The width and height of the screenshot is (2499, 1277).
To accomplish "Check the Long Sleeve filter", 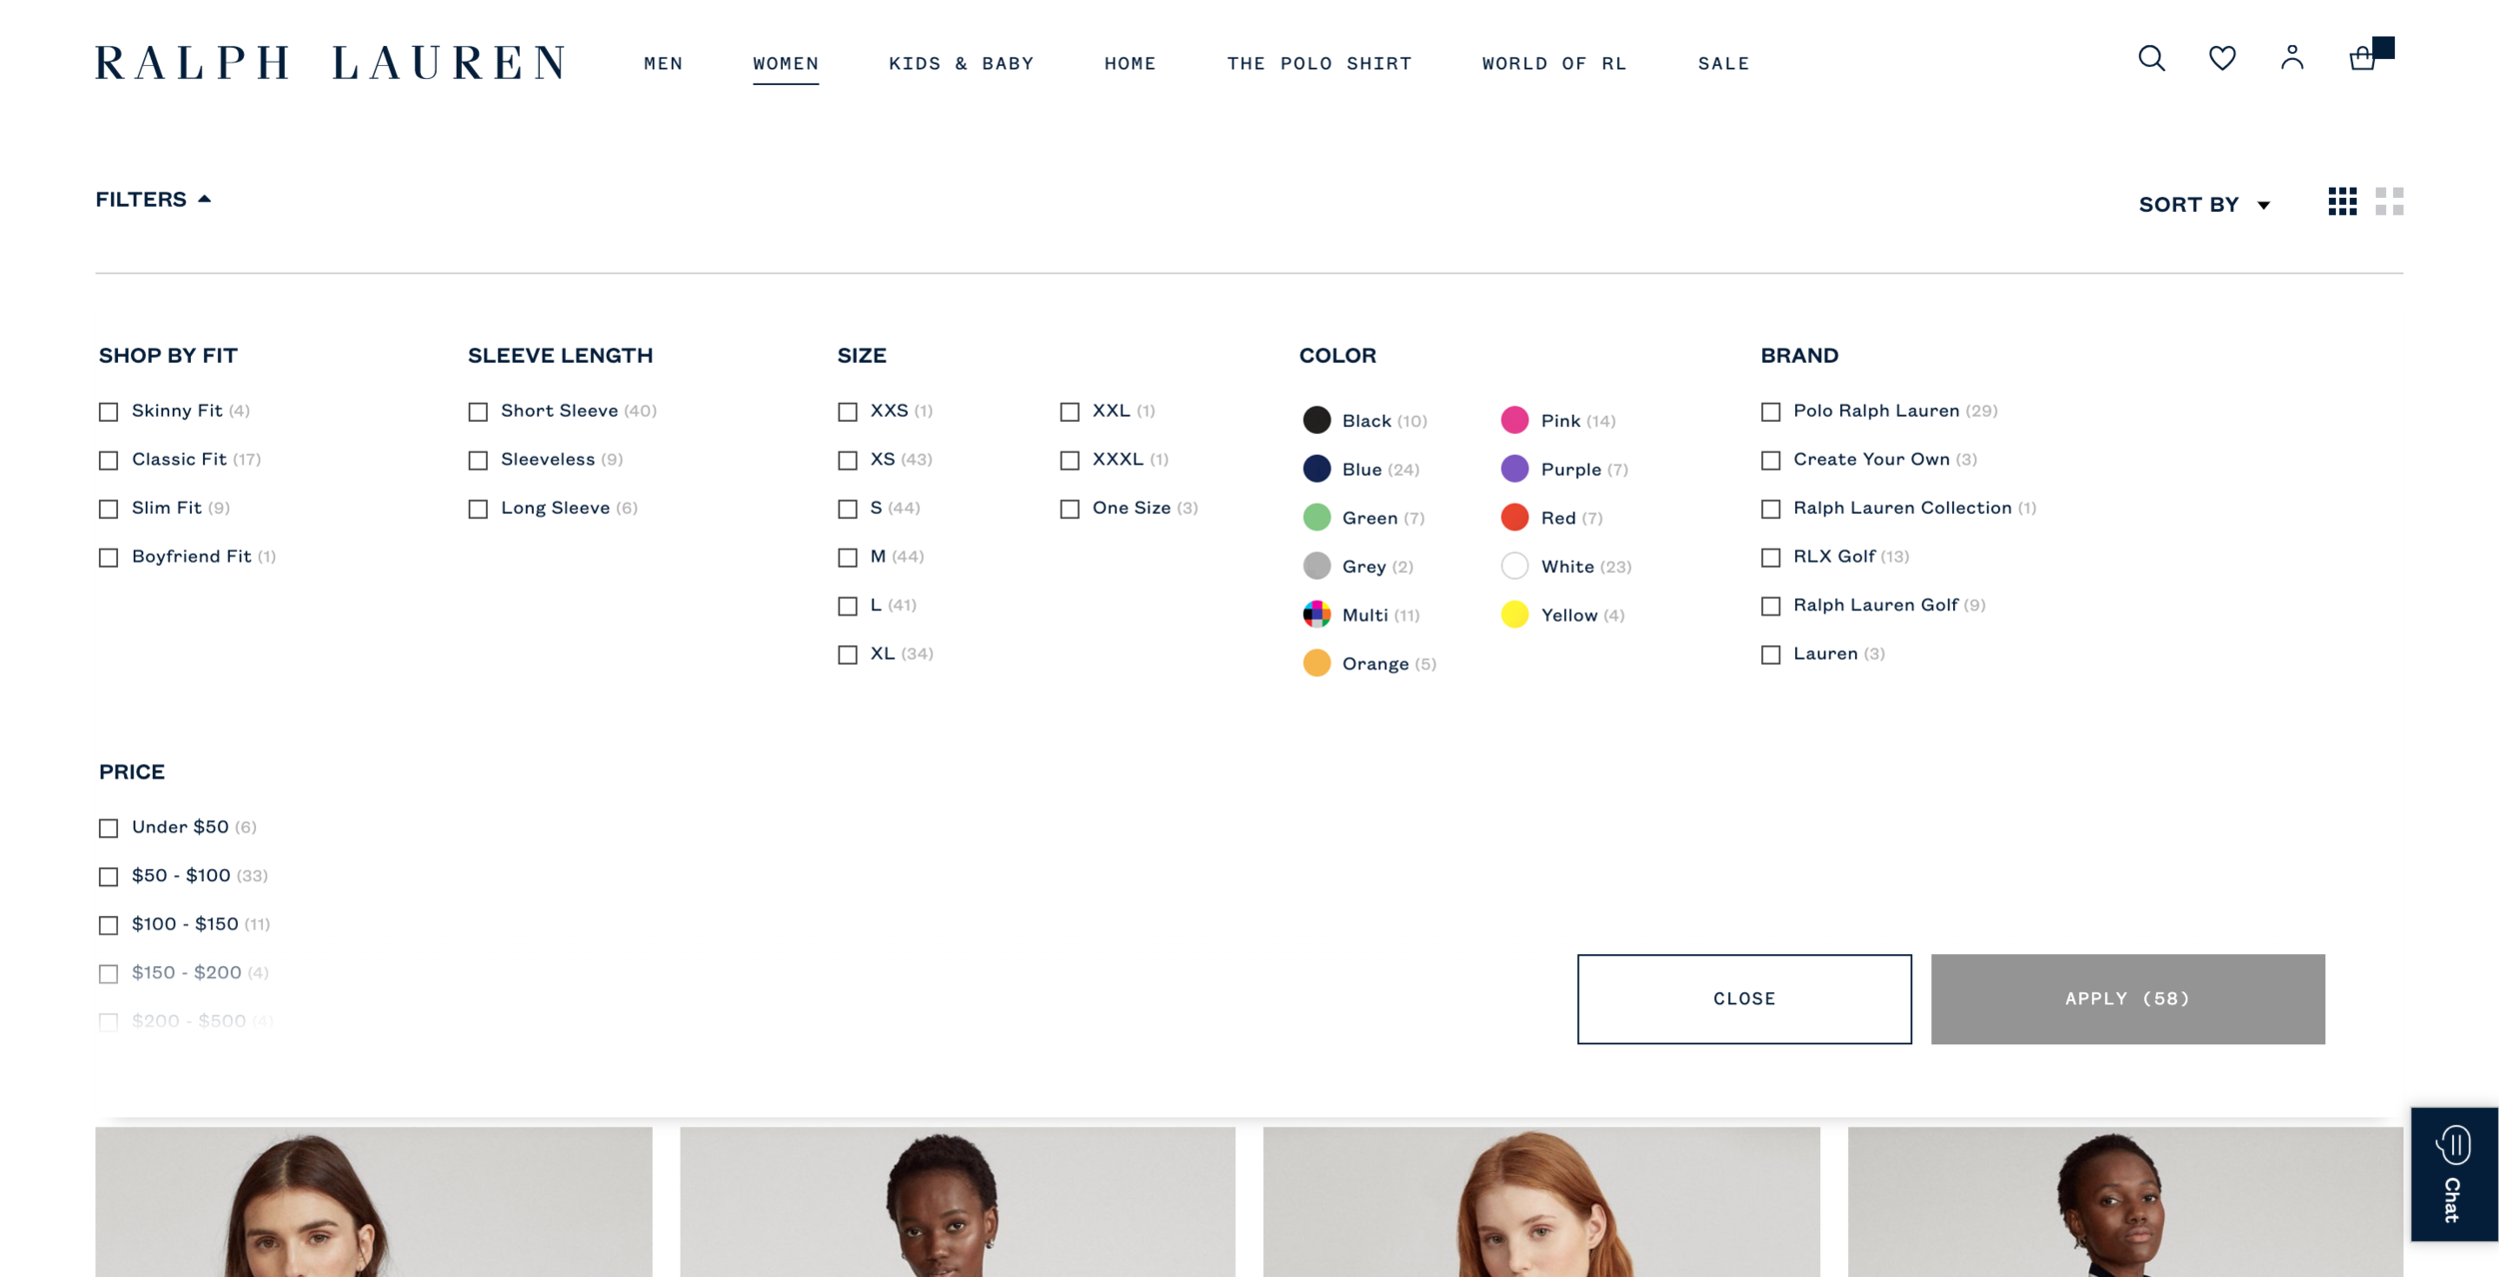I will click(x=478, y=510).
